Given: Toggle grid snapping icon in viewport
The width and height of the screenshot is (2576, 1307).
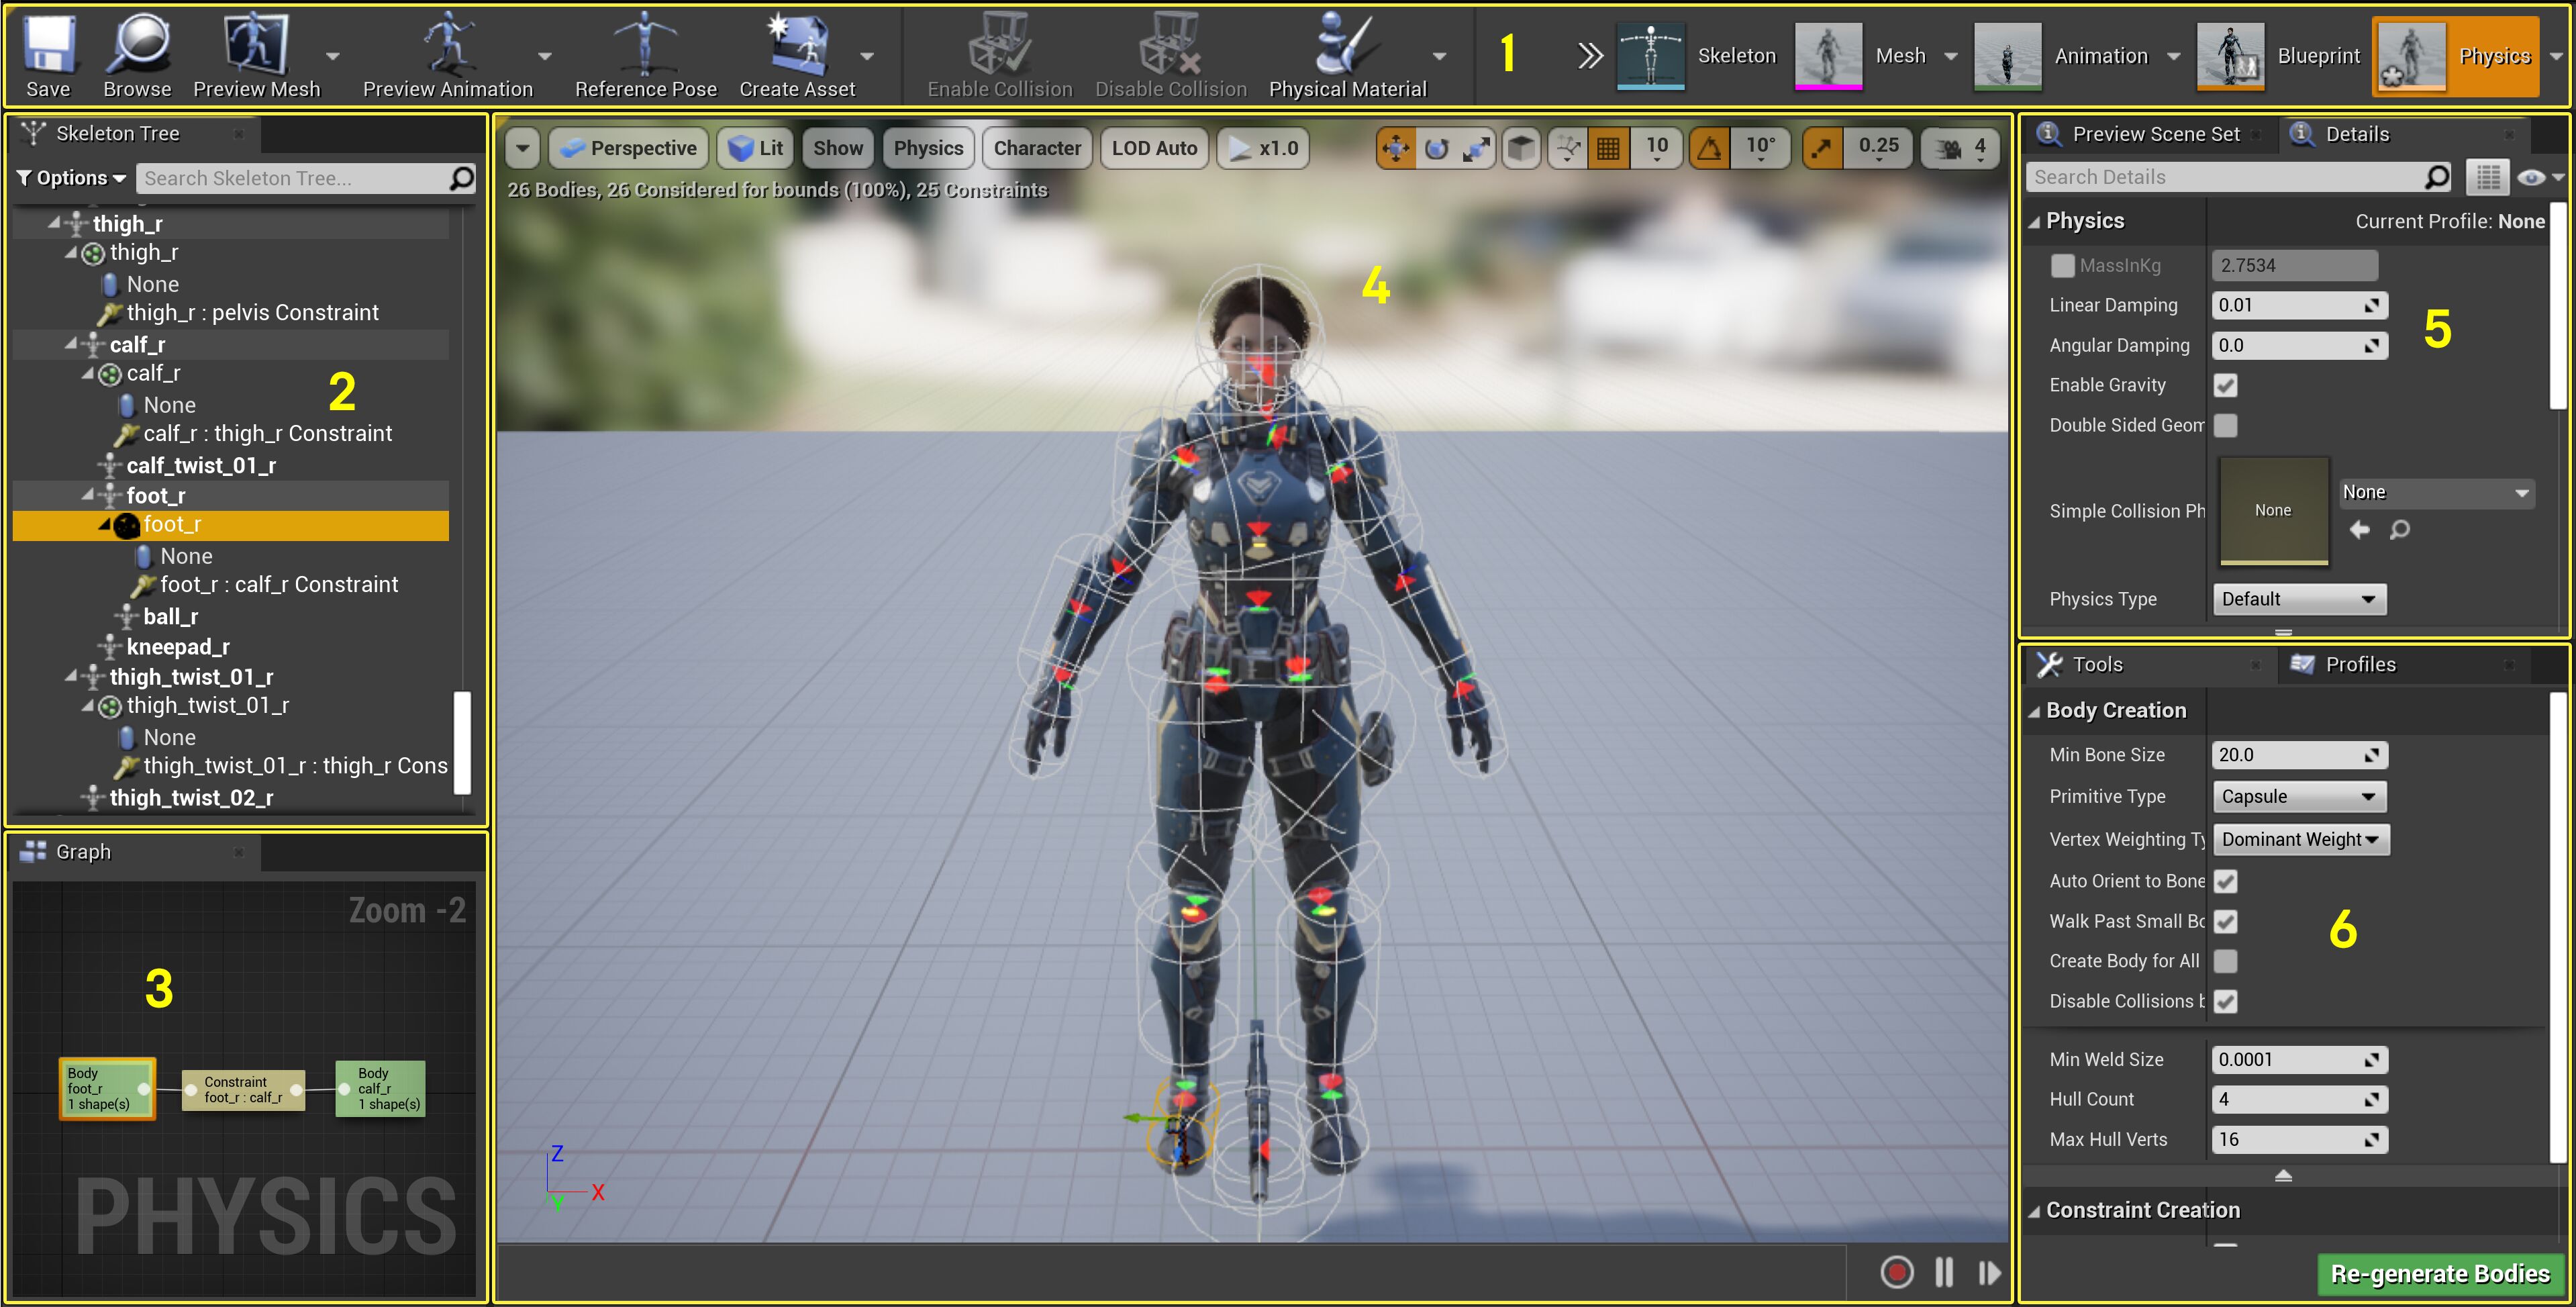Looking at the screenshot, I should (1608, 149).
